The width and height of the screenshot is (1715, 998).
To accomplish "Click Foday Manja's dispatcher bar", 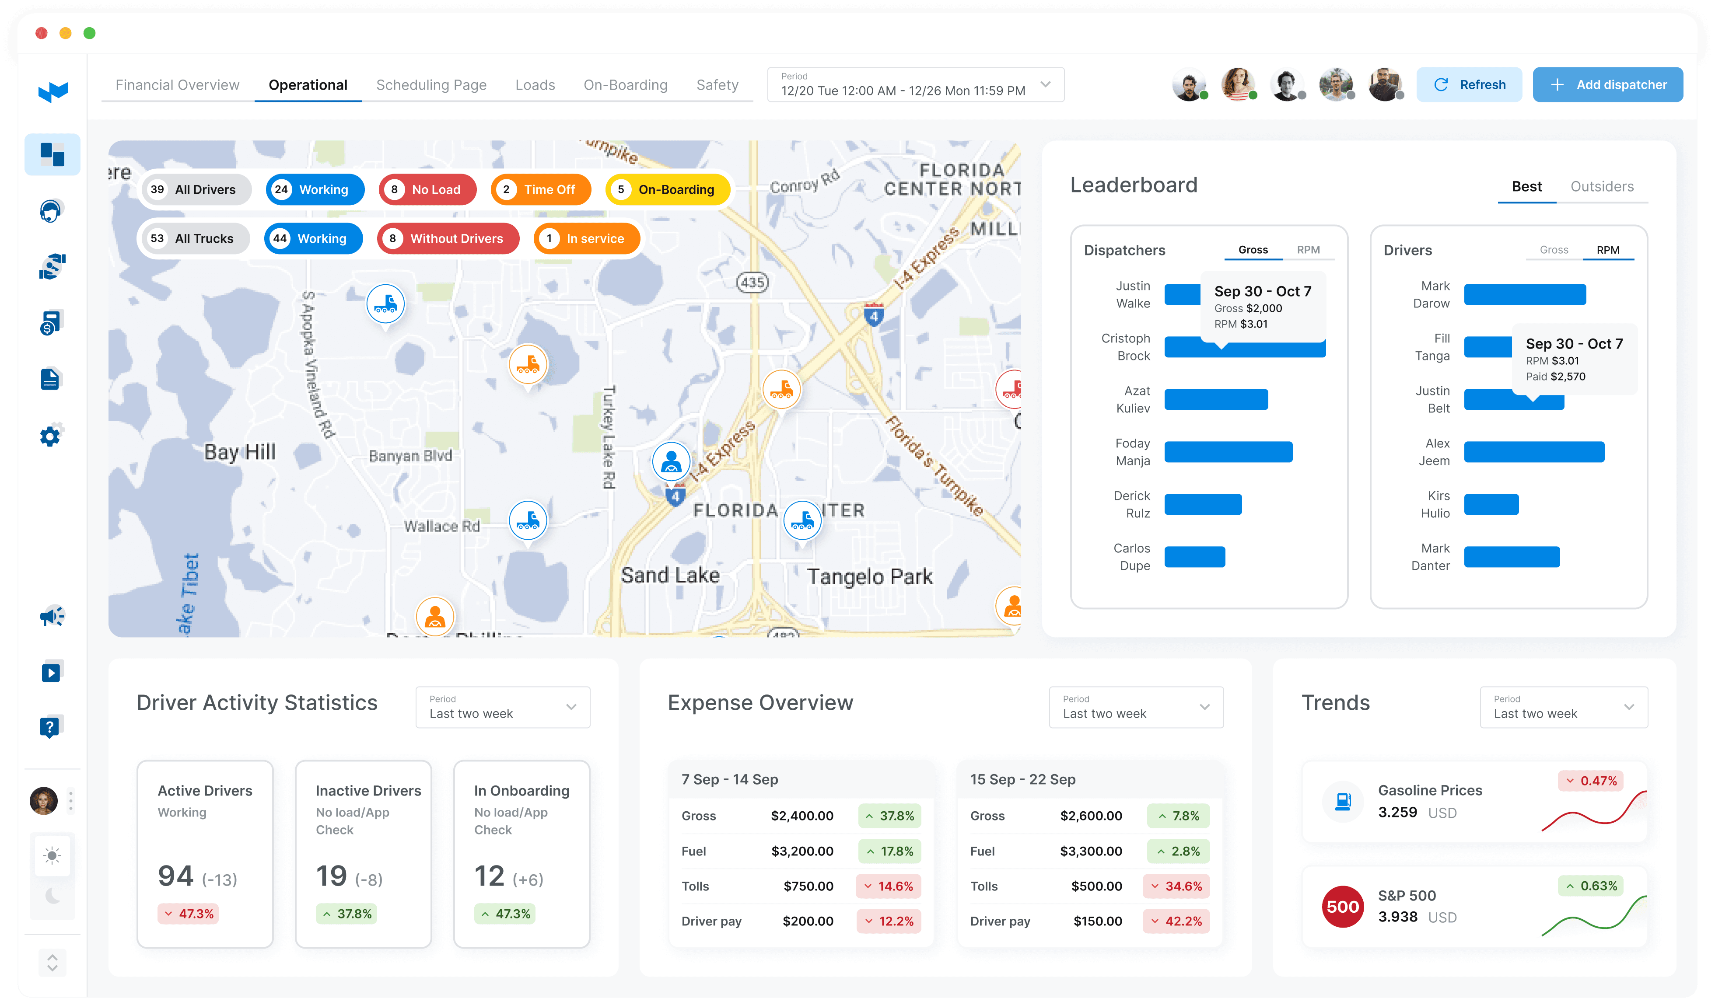I will (x=1228, y=452).
